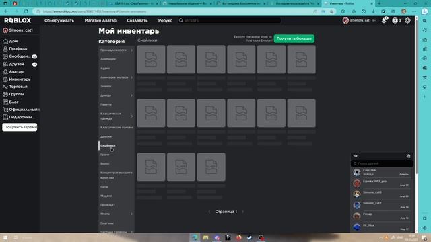Show hidden system tray icons

[380, 237]
